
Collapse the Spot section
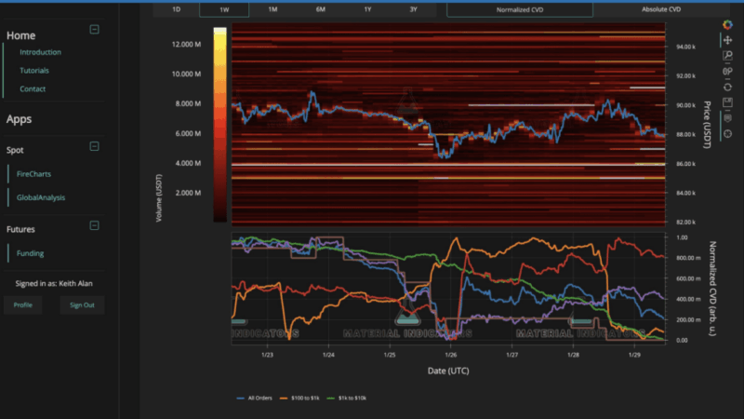click(95, 146)
